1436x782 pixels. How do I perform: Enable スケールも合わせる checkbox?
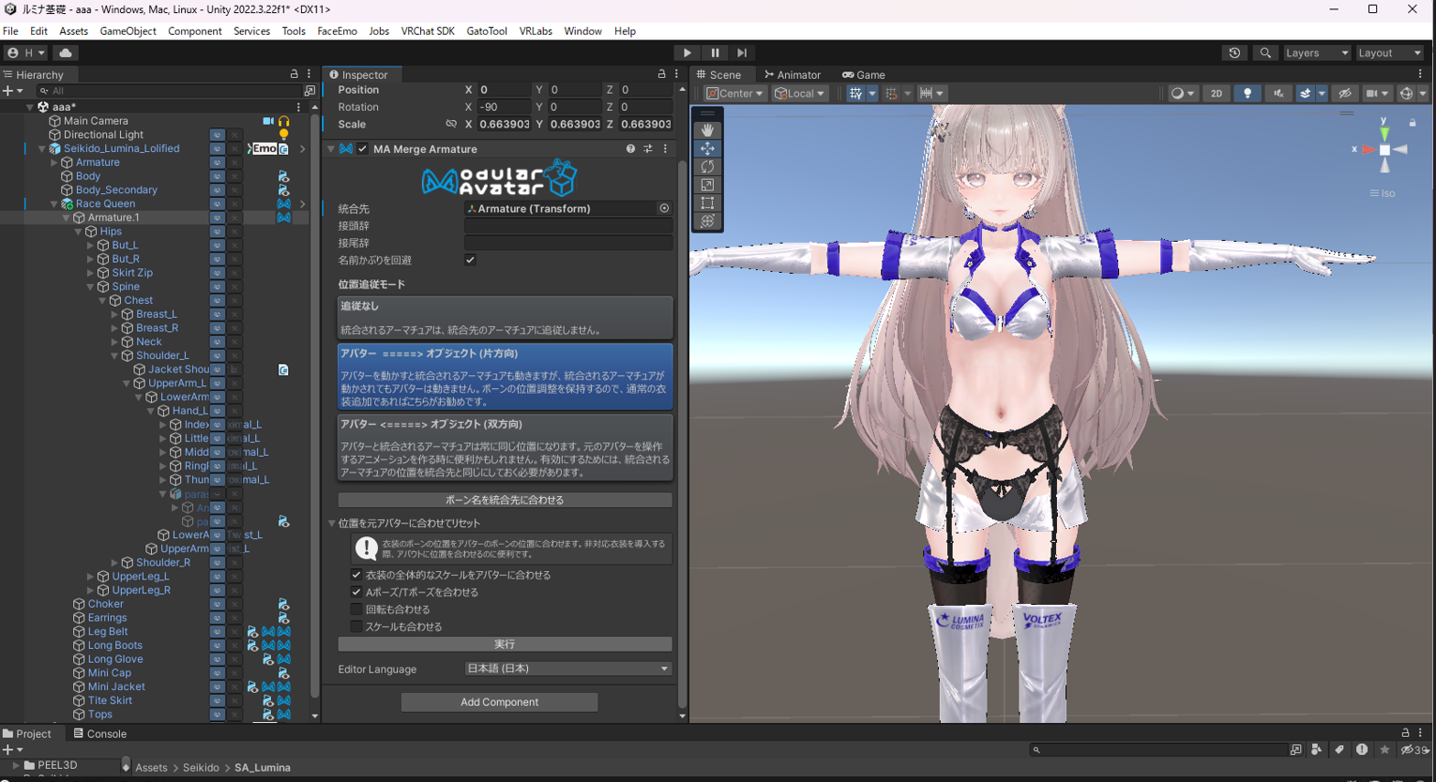(356, 626)
